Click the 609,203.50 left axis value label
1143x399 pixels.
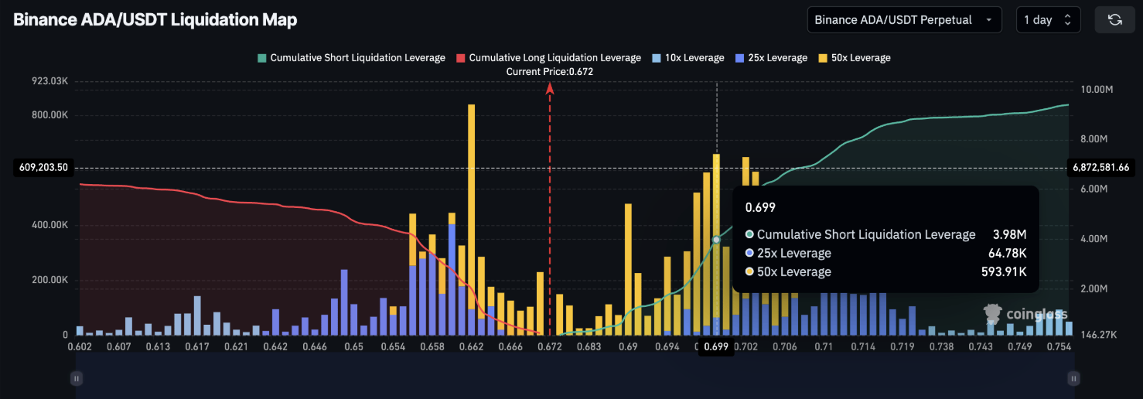(x=45, y=167)
